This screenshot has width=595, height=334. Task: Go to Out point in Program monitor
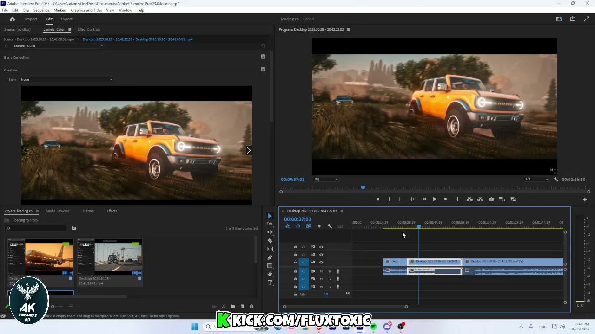click(456, 199)
